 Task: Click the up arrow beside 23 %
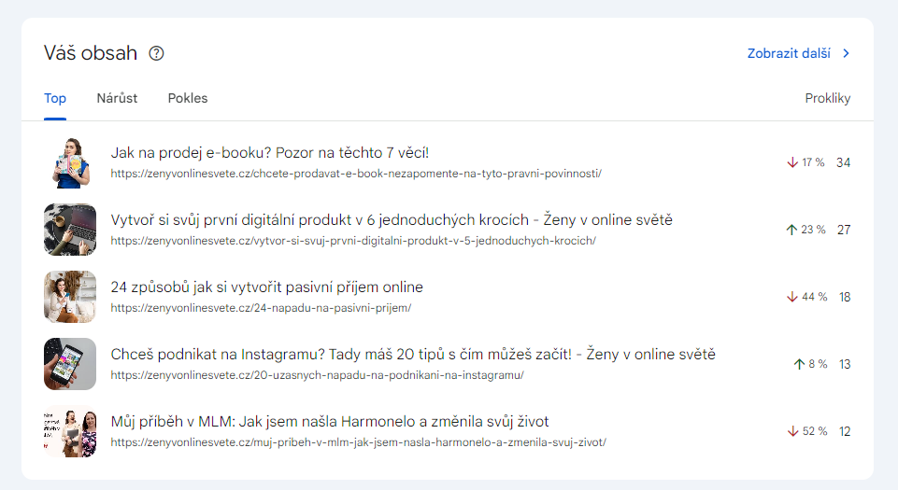(791, 230)
